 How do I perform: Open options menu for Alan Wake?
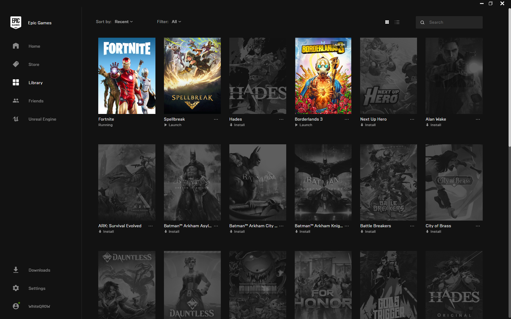click(478, 119)
